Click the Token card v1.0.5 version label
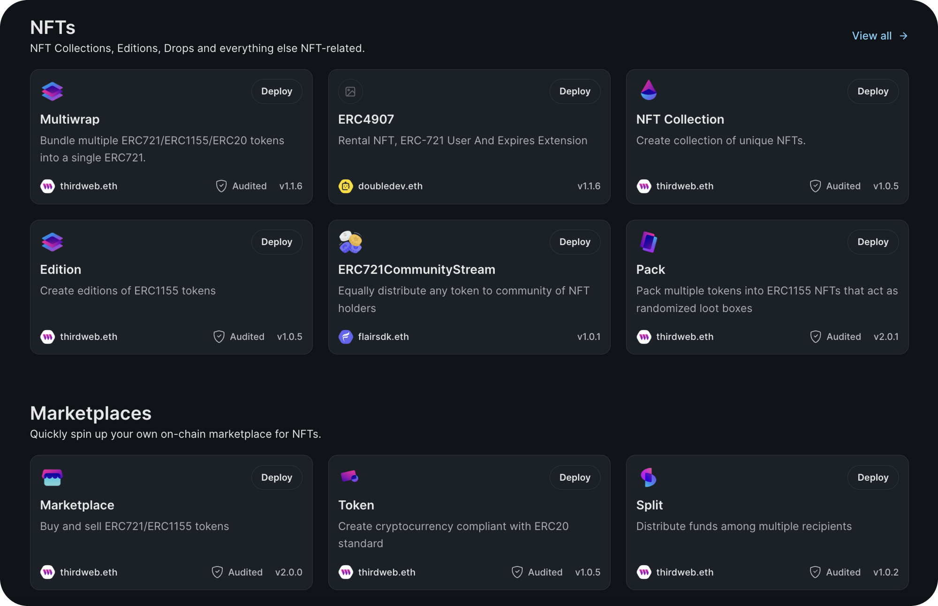The height and width of the screenshot is (606, 938). click(x=587, y=572)
